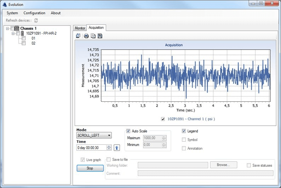Viewport: 281px width, 188px height.
Task: Check the channel 01 checkbox in tree
Action: pos(24,38)
